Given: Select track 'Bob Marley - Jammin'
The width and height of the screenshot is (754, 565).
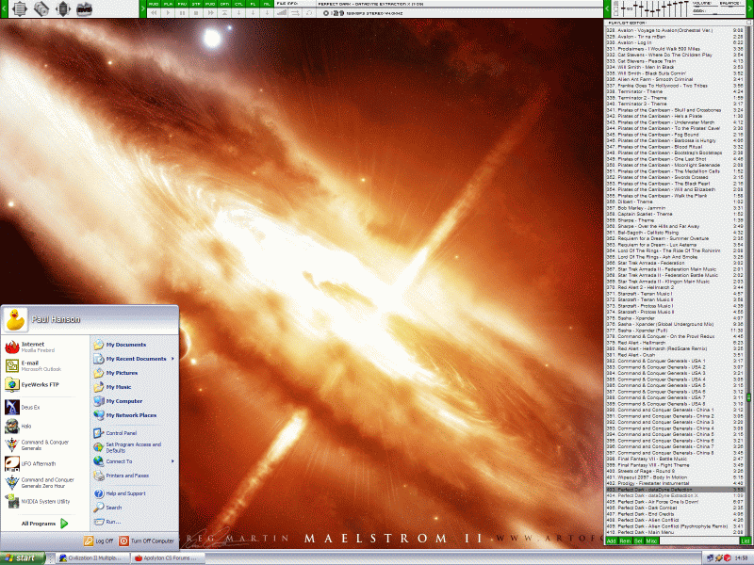Looking at the screenshot, I should pos(675,208).
